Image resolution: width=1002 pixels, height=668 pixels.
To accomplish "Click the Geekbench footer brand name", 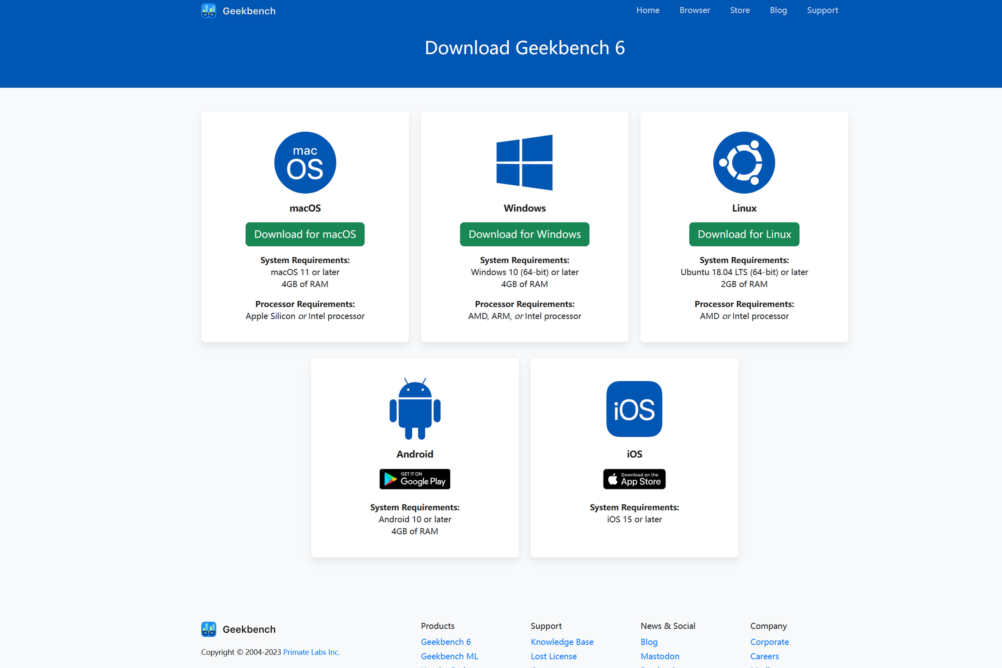I will (249, 630).
